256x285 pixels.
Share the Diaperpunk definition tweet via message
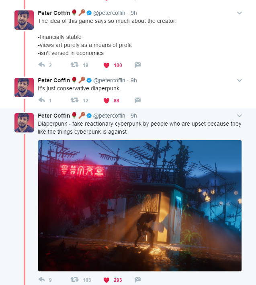point(138,279)
